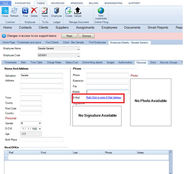The width and height of the screenshot is (188, 174).
Task: Open the Timesheets employee tab
Action: point(10,63)
